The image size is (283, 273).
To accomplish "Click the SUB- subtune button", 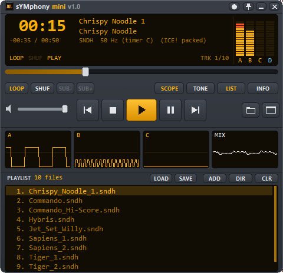I will (x=65, y=88).
